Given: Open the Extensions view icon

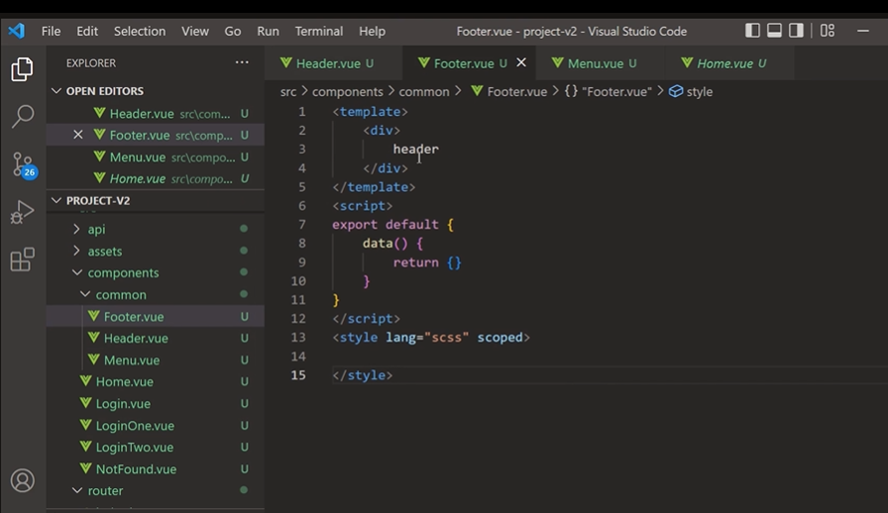Looking at the screenshot, I should (22, 259).
